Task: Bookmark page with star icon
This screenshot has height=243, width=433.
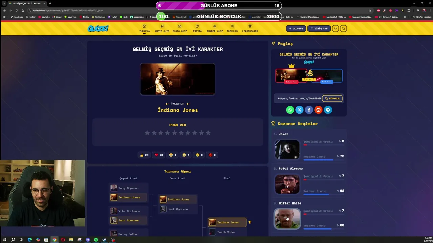Action: [370, 10]
